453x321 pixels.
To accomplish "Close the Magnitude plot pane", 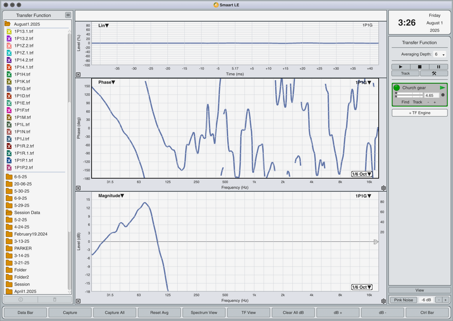I will (78, 301).
